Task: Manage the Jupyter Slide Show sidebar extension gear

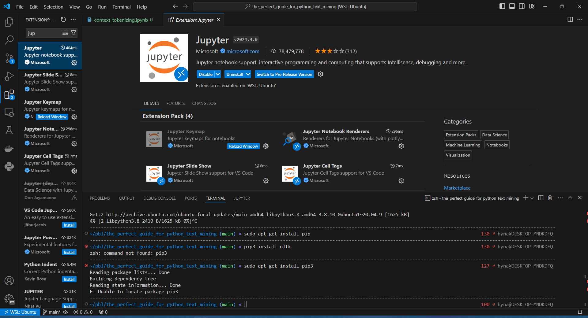Action: coord(74,90)
